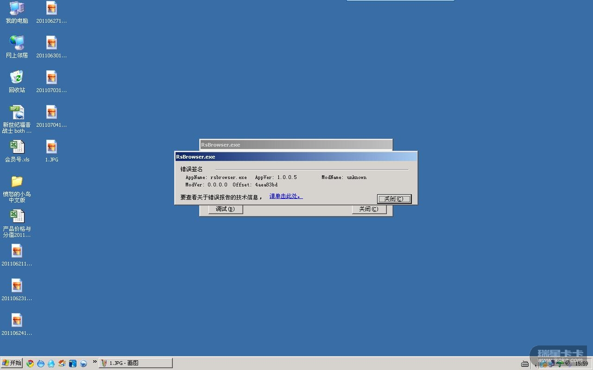Click the green umbrella tray icon

point(560,364)
